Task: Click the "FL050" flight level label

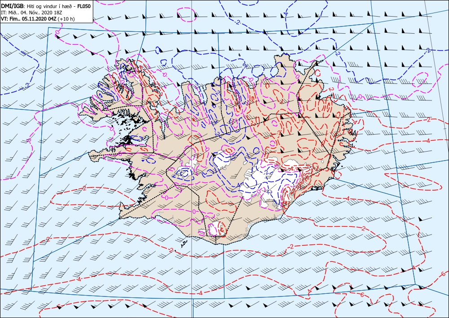Action: 84,6
